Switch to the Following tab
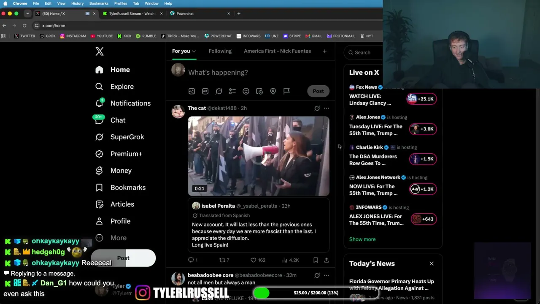Screen dimensions: 540x304 [220, 51]
